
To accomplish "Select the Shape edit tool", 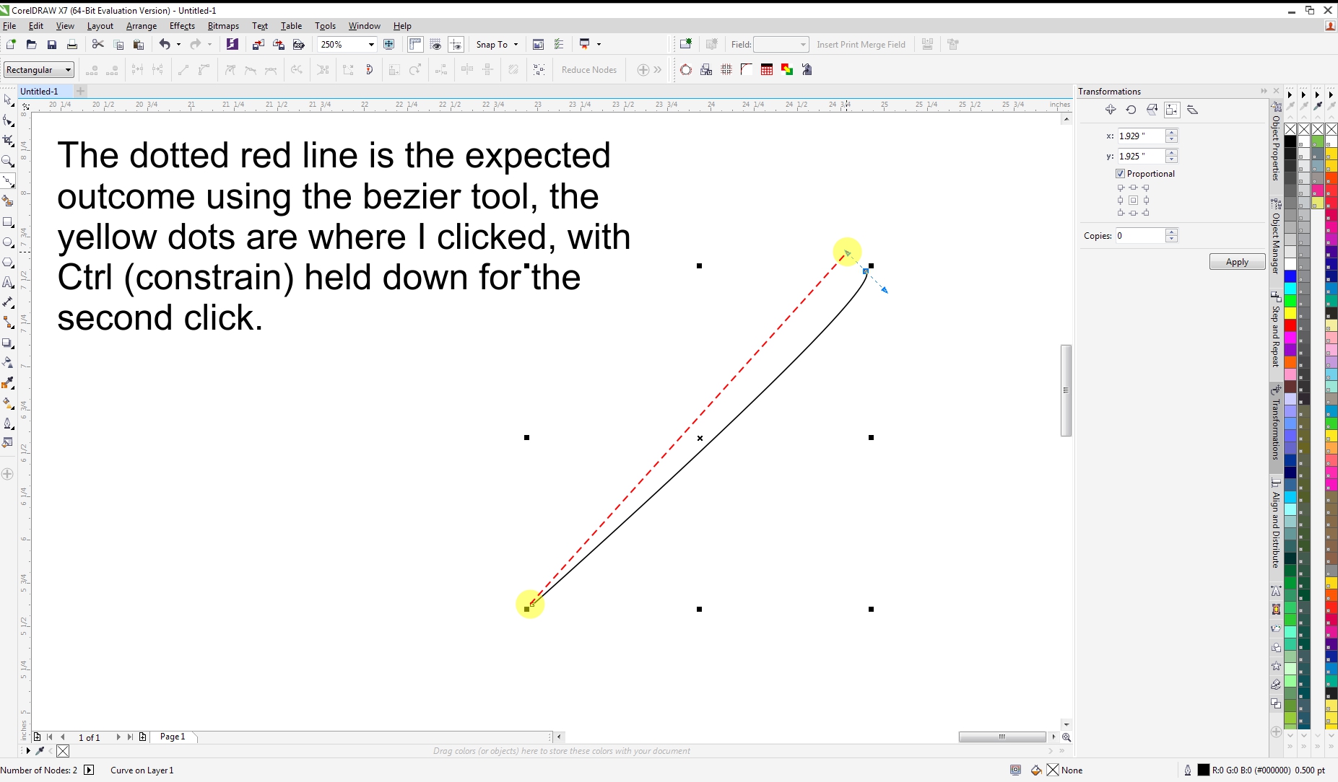I will point(8,120).
